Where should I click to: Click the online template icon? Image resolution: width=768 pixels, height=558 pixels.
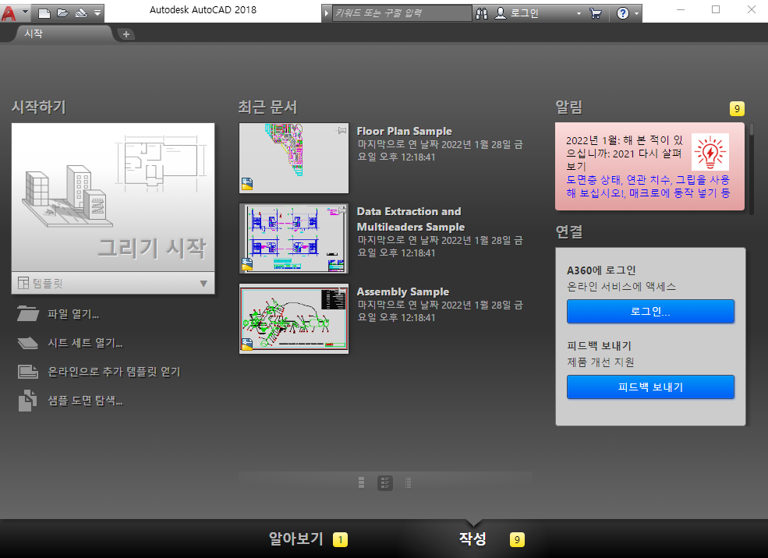pyautogui.click(x=28, y=372)
